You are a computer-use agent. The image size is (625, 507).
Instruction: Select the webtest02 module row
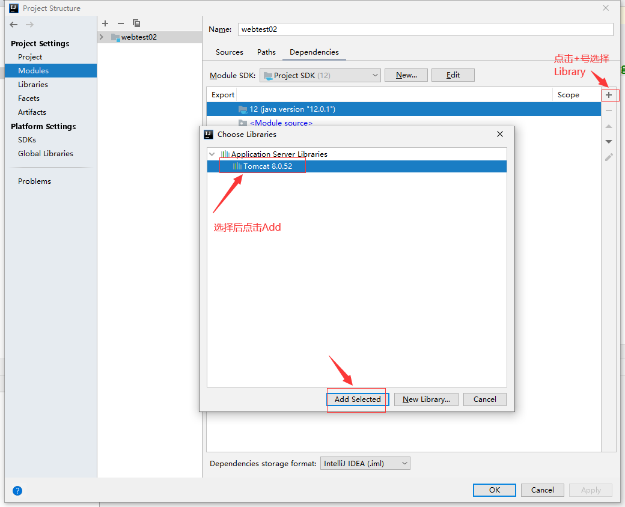(150, 37)
